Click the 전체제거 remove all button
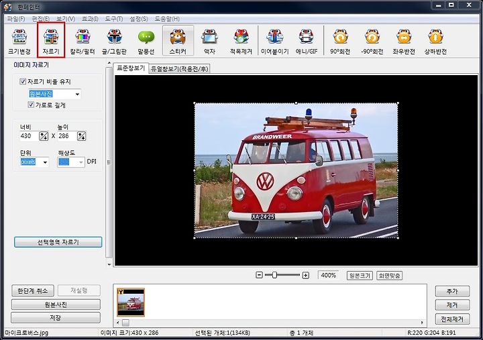Screen dimensions: 483x340 click(x=452, y=319)
